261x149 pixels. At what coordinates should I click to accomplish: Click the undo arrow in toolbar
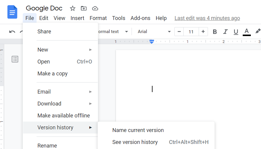tap(12, 32)
